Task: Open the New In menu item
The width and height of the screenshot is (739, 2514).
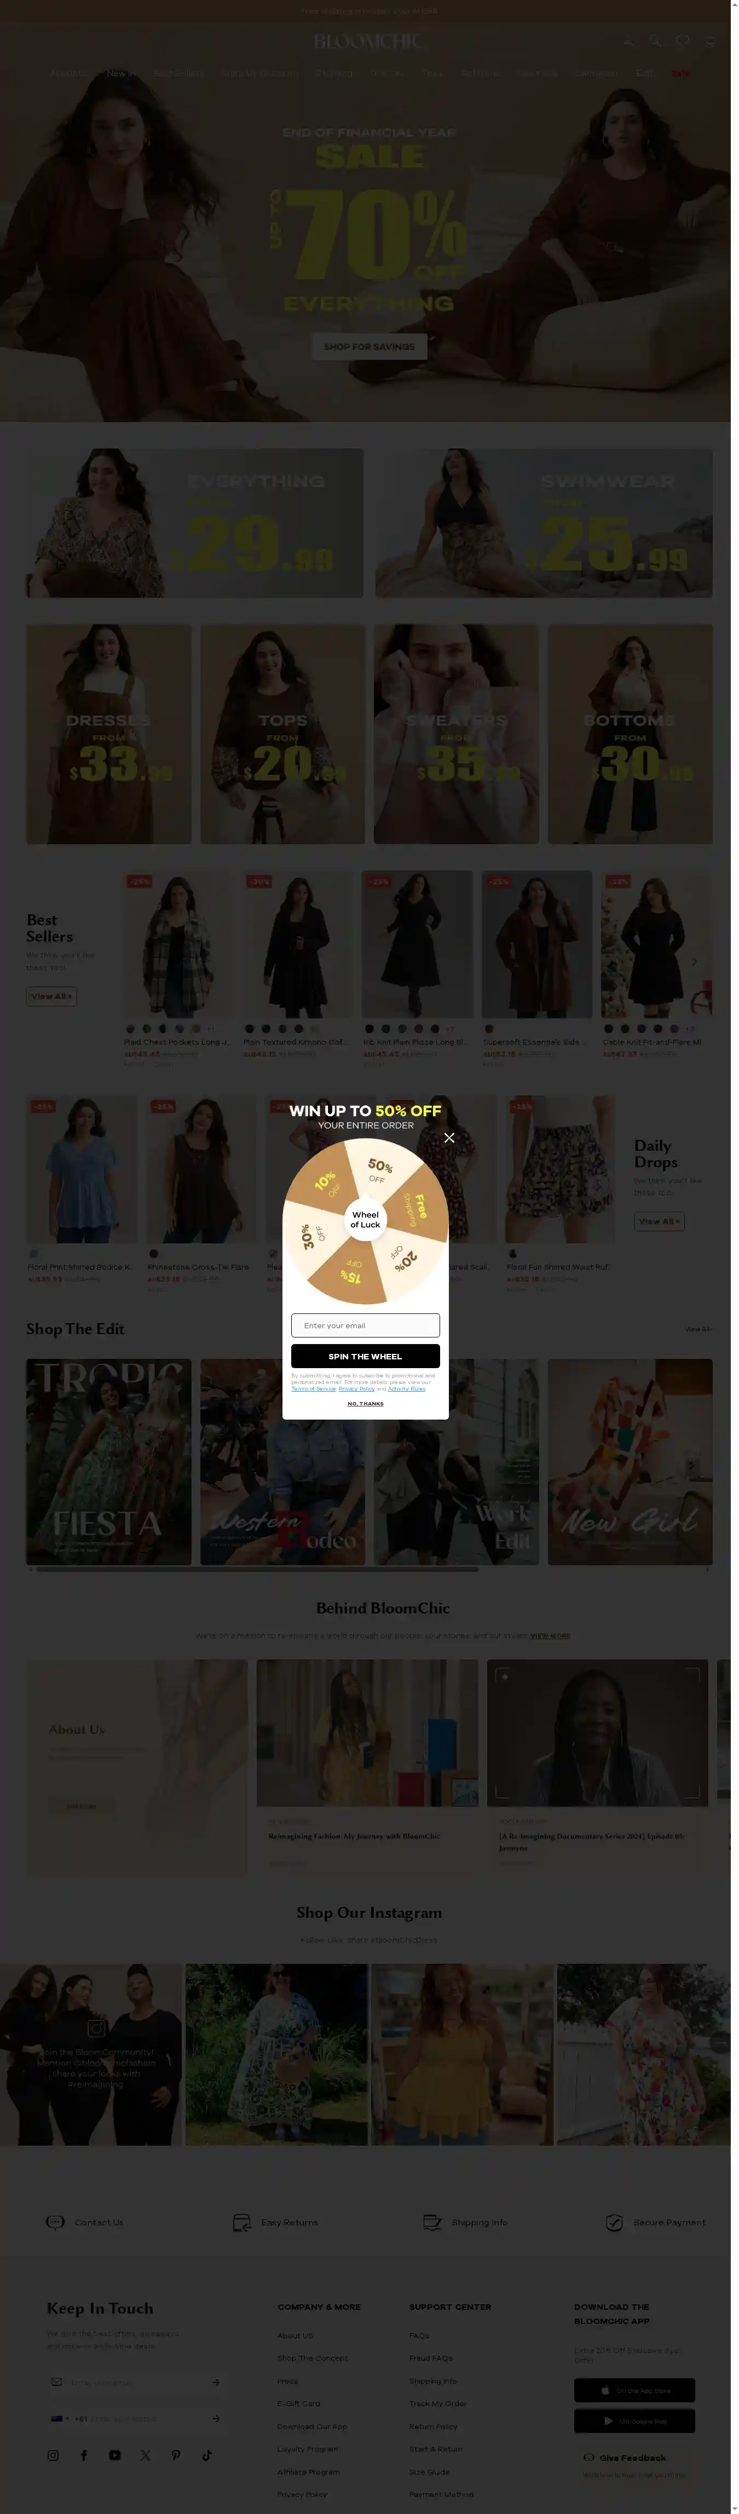Action: 121,73
